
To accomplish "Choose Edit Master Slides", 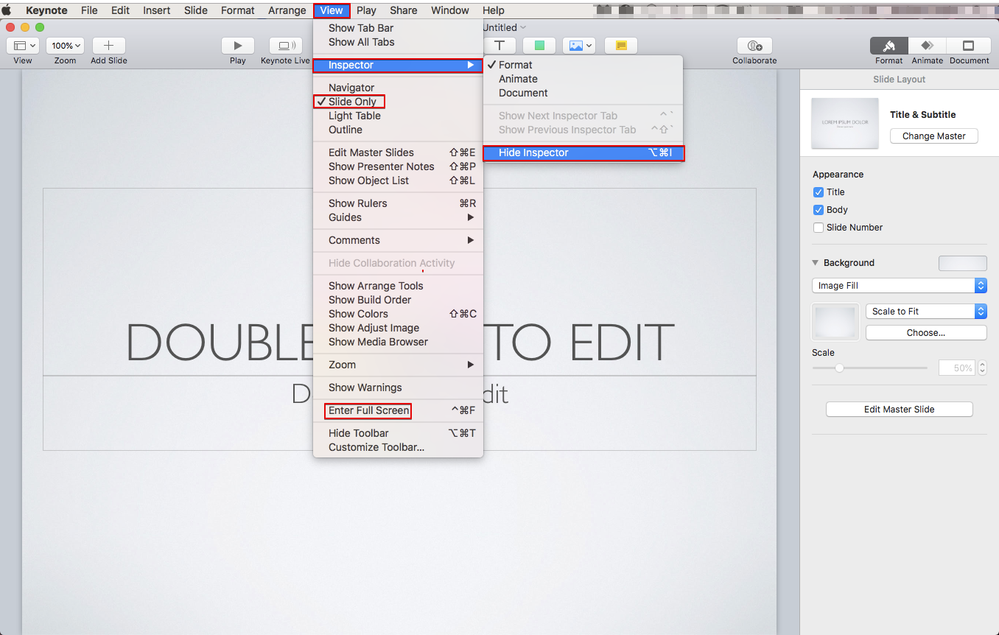I will click(x=398, y=152).
